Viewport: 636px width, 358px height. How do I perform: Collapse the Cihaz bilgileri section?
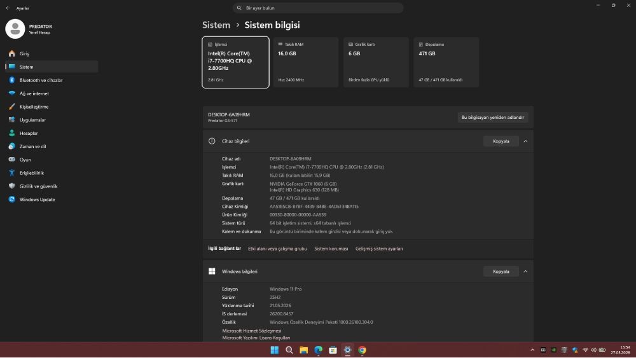pyautogui.click(x=525, y=141)
